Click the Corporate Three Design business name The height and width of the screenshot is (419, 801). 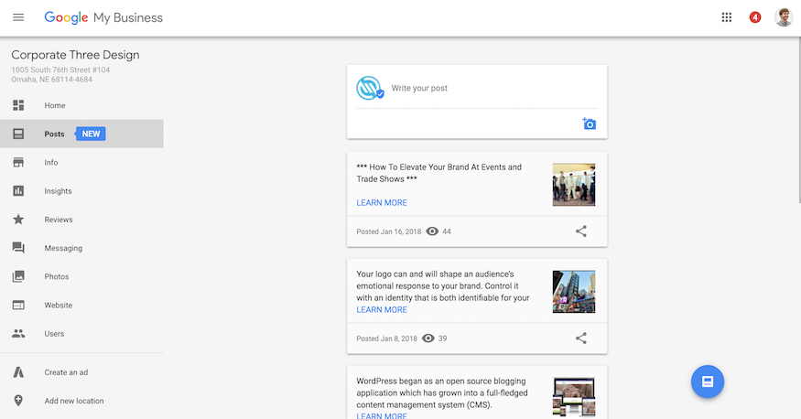click(x=75, y=55)
